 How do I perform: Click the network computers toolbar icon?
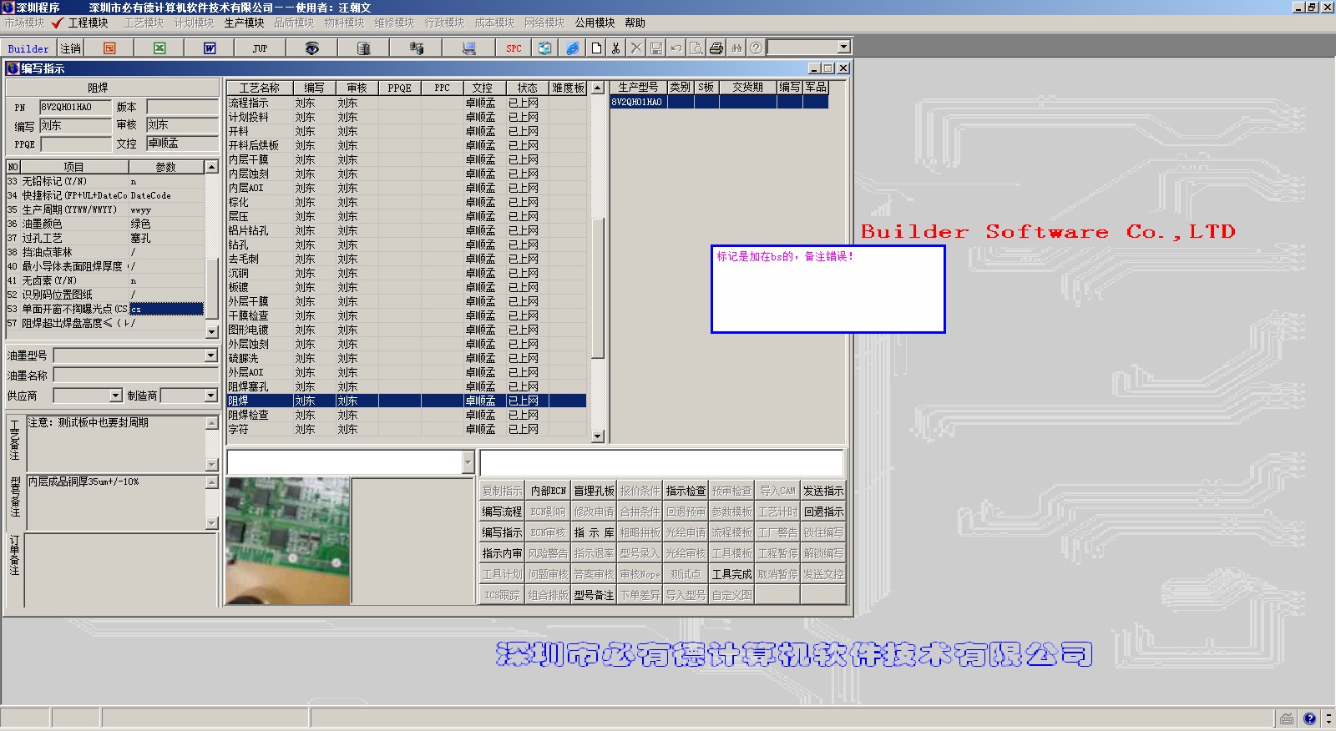(416, 48)
